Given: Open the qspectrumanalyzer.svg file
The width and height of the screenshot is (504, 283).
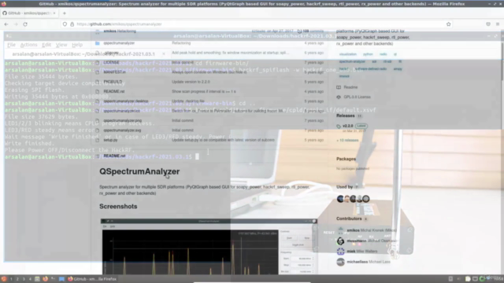Looking at the screenshot, I should click(122, 130).
